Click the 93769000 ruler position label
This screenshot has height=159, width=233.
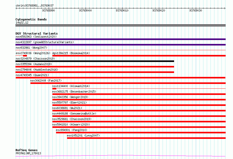point(85,10)
